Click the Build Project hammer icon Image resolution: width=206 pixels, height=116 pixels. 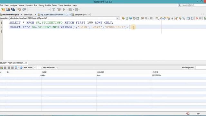(54, 9)
